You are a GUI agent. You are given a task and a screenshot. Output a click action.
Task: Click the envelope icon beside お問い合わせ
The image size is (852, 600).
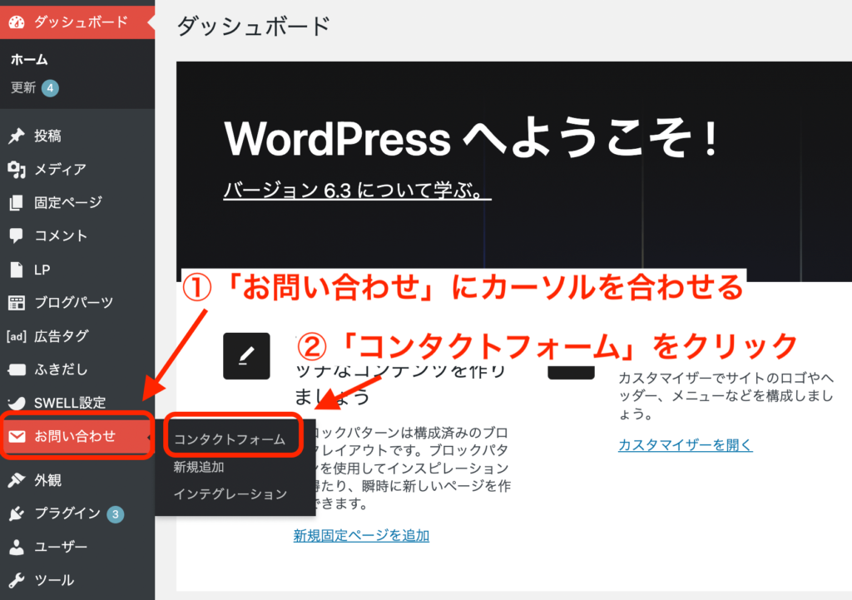tap(17, 436)
